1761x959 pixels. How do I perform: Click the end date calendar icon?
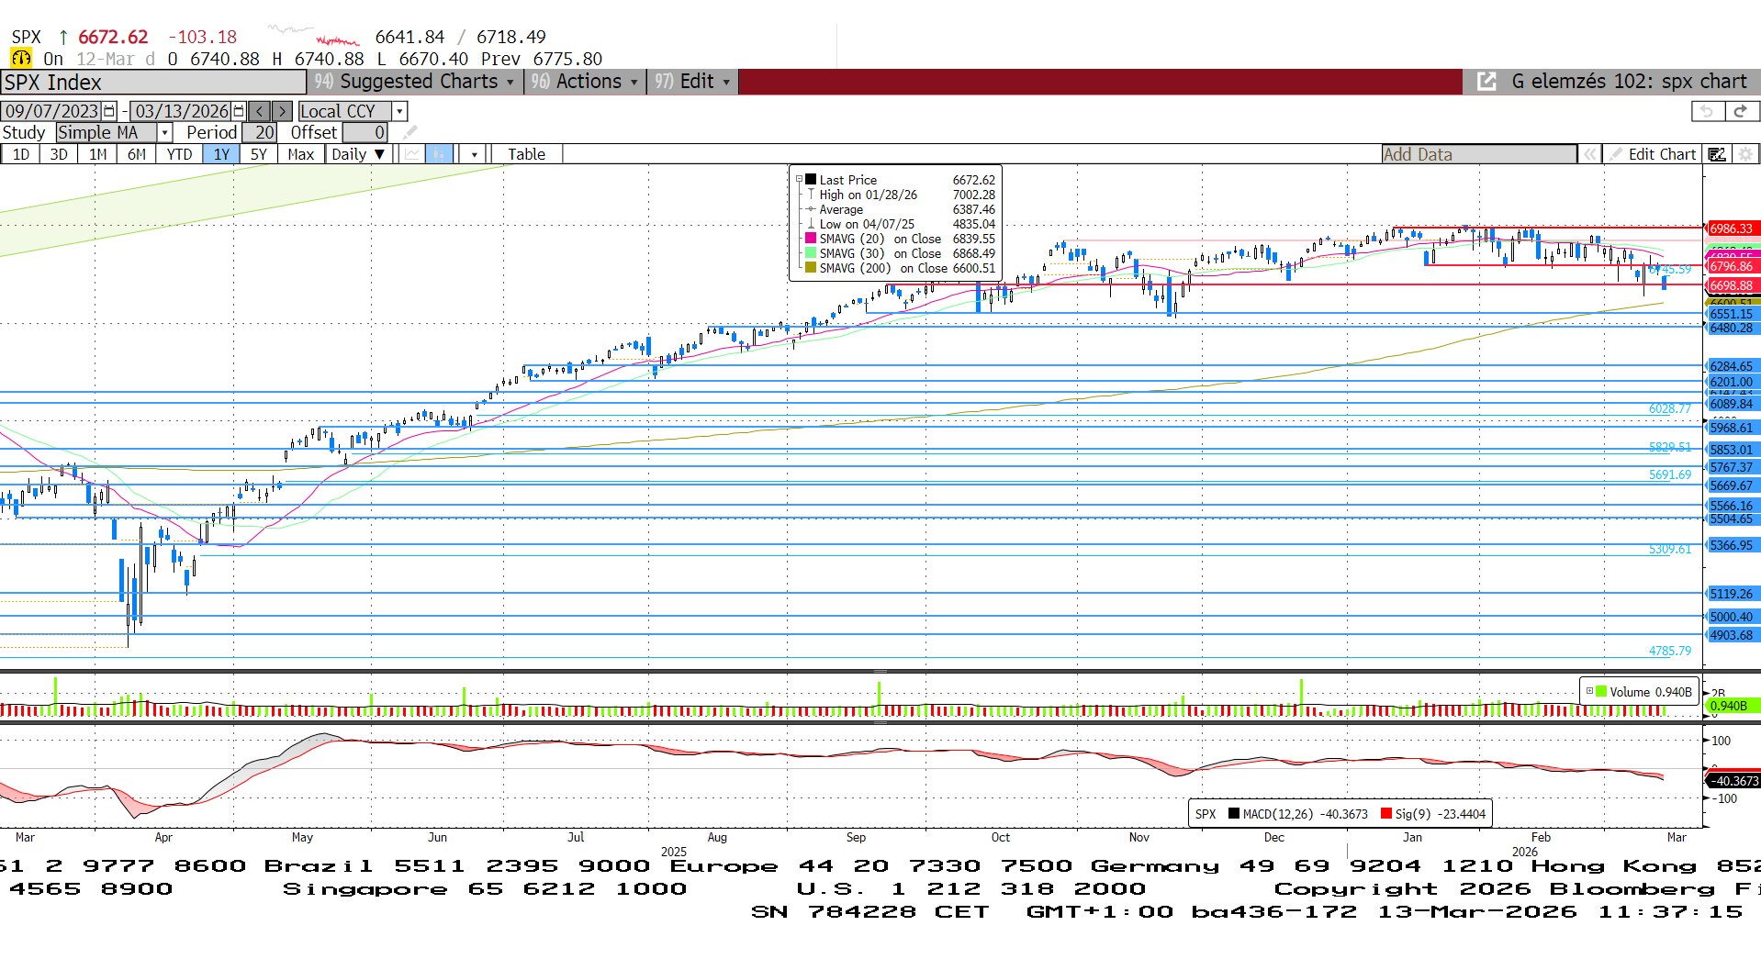(239, 111)
